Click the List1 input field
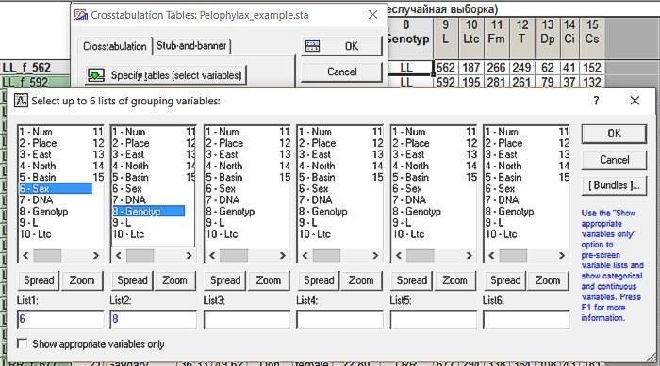 [x=60, y=319]
